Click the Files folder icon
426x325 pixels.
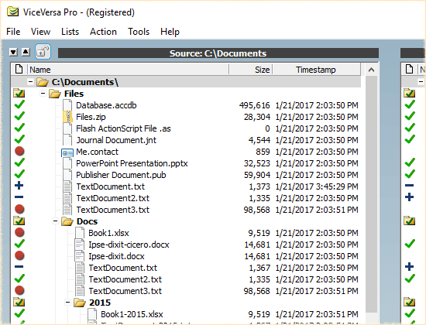(x=55, y=94)
